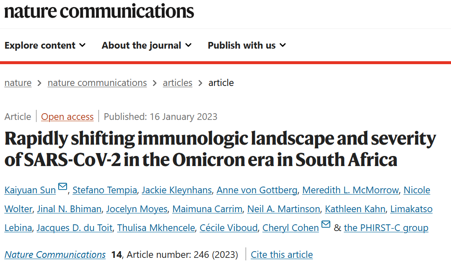Open the Cite this article link
This screenshot has width=451, height=265.
pyautogui.click(x=282, y=255)
